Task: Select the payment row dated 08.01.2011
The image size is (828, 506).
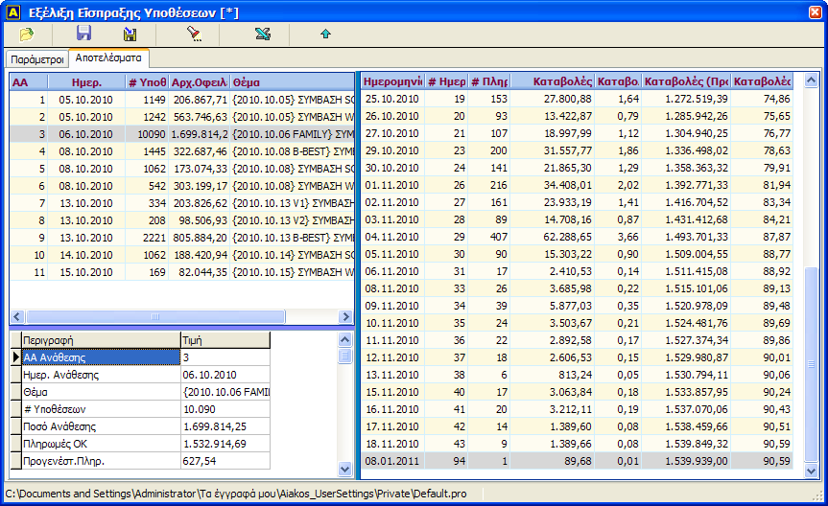Action: point(578,461)
